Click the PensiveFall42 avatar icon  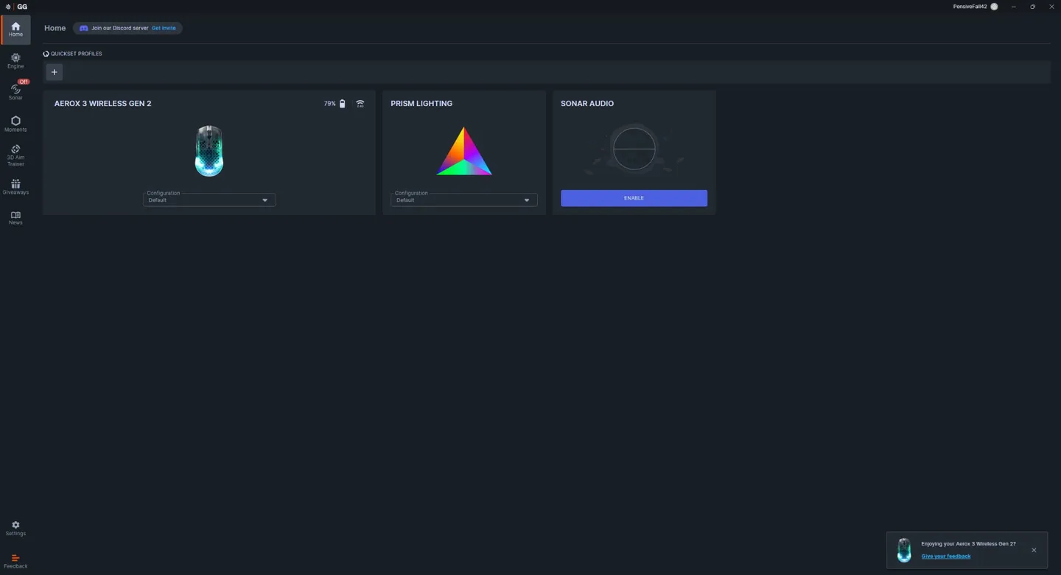994,7
